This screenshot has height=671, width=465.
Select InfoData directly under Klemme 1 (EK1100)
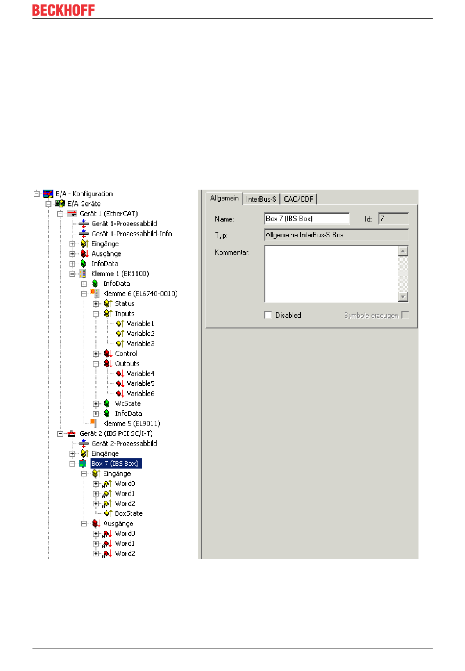[x=116, y=284]
